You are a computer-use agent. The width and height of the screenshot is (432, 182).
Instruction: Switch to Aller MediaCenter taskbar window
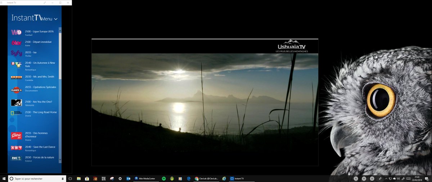coord(146,178)
